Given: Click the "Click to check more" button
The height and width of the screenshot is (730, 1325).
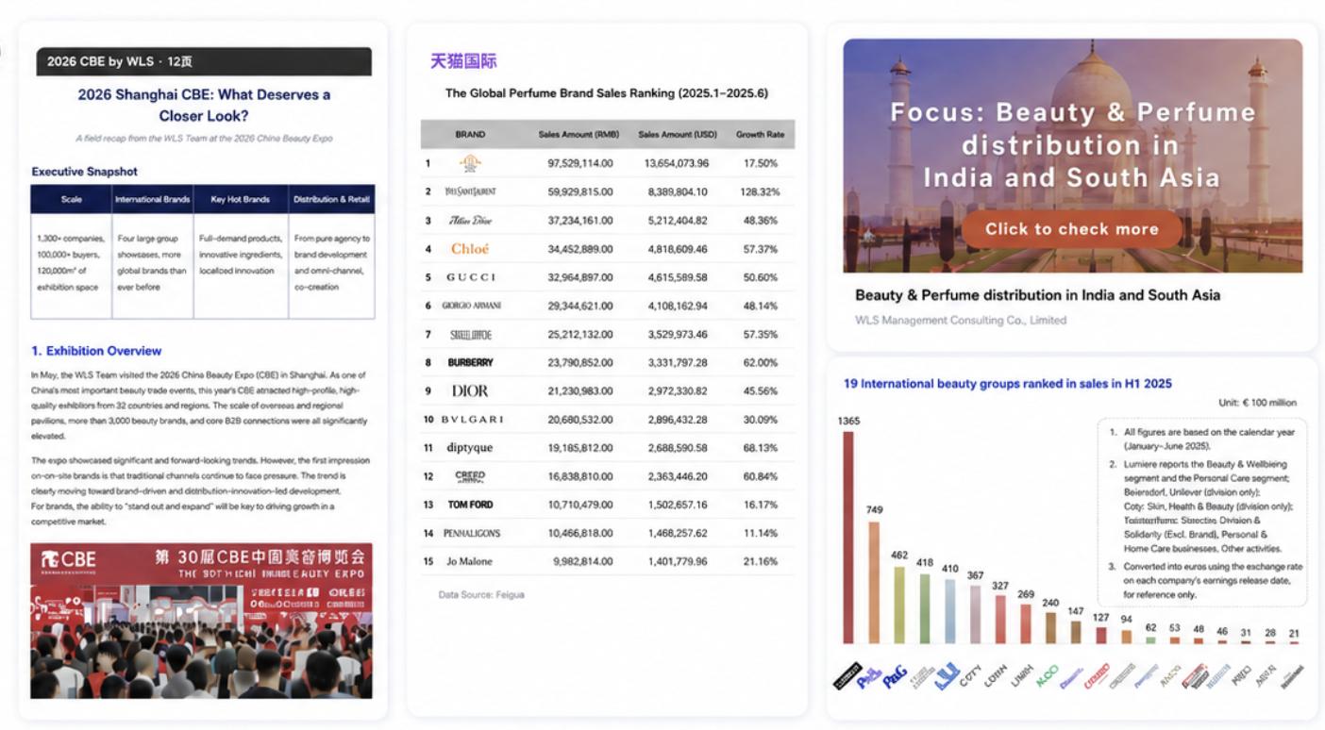Looking at the screenshot, I should click(x=1071, y=229).
